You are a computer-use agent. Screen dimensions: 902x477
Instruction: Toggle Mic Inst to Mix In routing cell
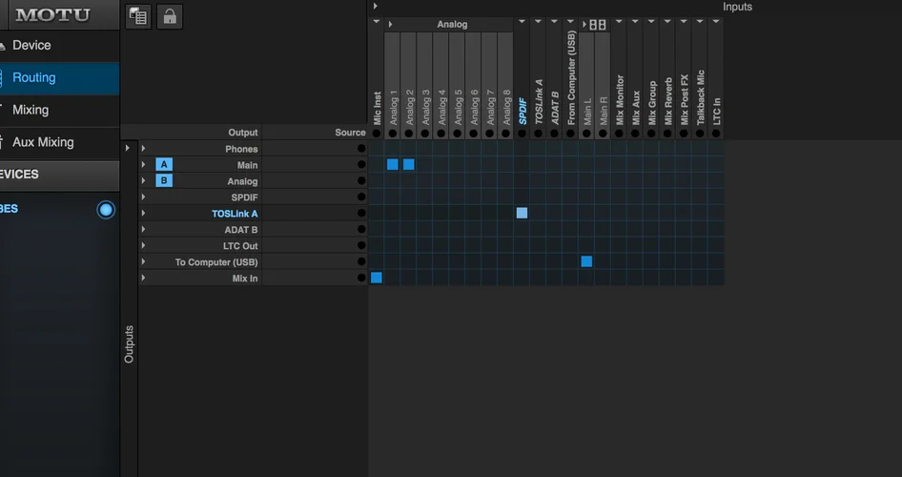click(x=377, y=278)
